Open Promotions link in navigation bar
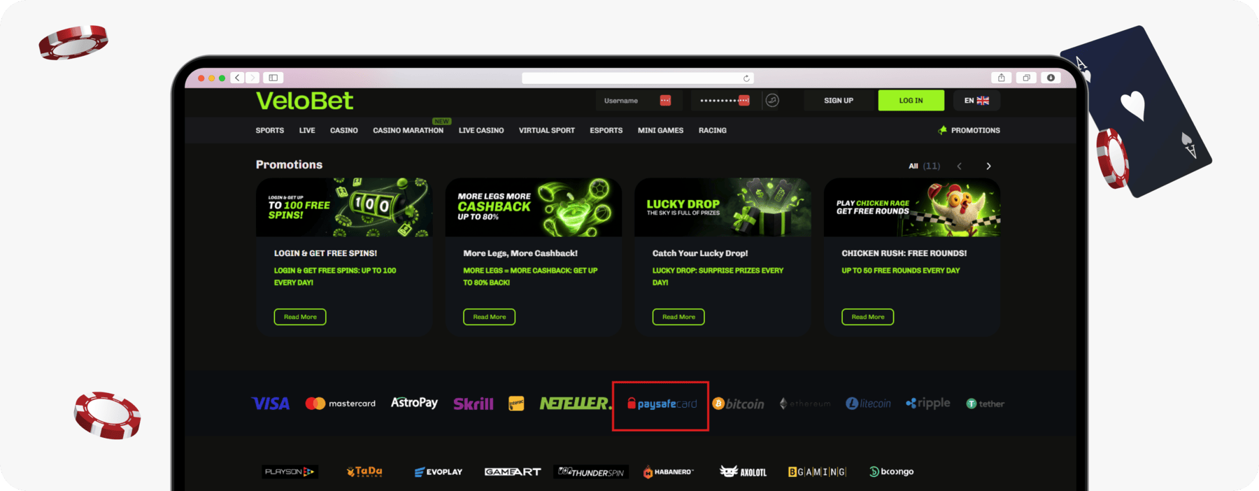Screen dimensions: 1259x491 coord(969,131)
